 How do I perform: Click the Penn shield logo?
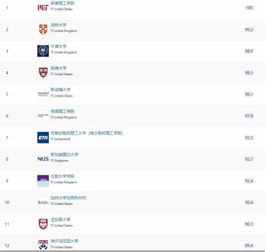point(43,245)
